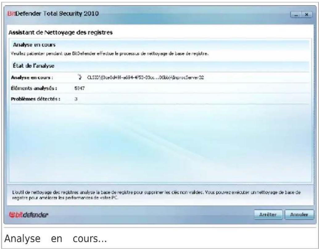This screenshot has width=319, height=249.
Task: Click the BitDefender Total Security 2010 title
Action: [x=53, y=14]
